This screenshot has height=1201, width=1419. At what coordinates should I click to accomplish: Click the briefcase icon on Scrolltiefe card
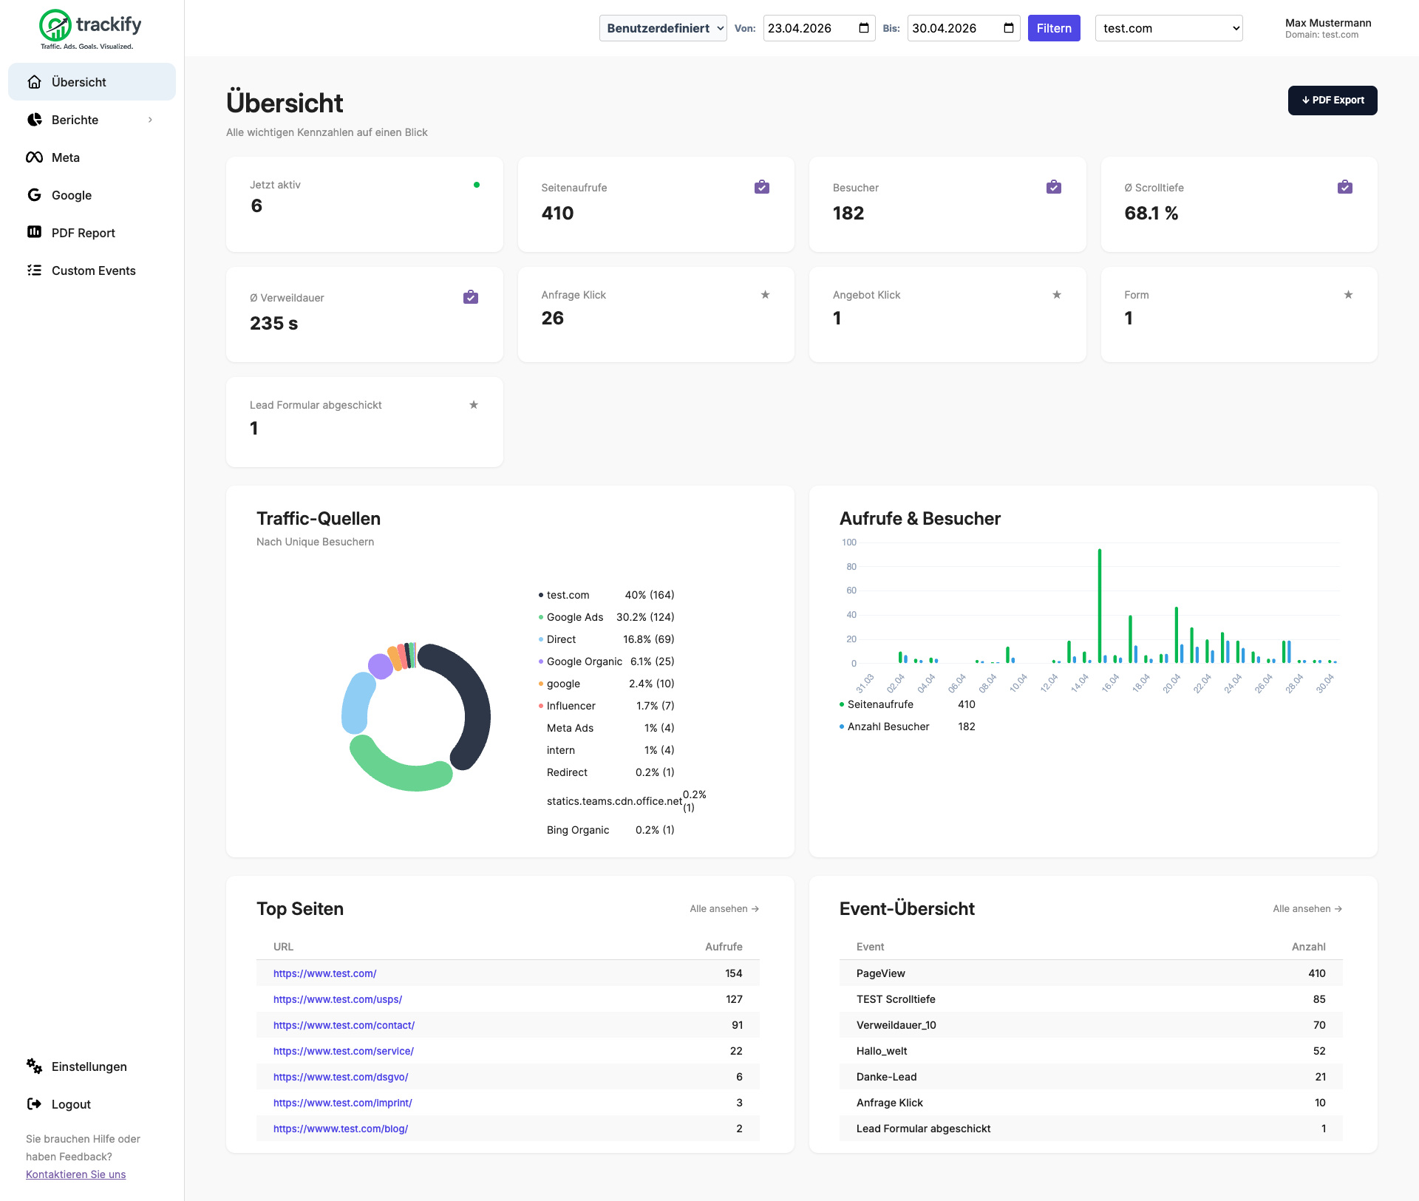coord(1345,187)
